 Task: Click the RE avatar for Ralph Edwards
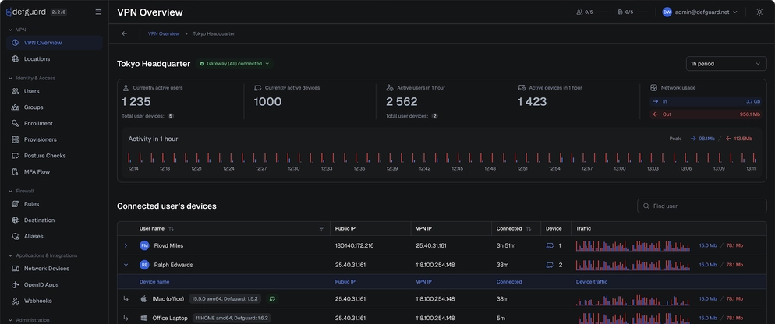[144, 265]
